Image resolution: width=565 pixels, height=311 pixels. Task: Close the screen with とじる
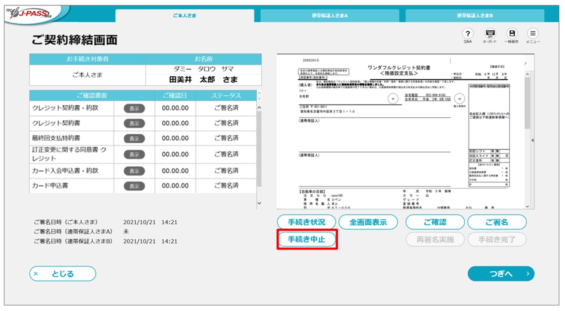pyautogui.click(x=63, y=274)
